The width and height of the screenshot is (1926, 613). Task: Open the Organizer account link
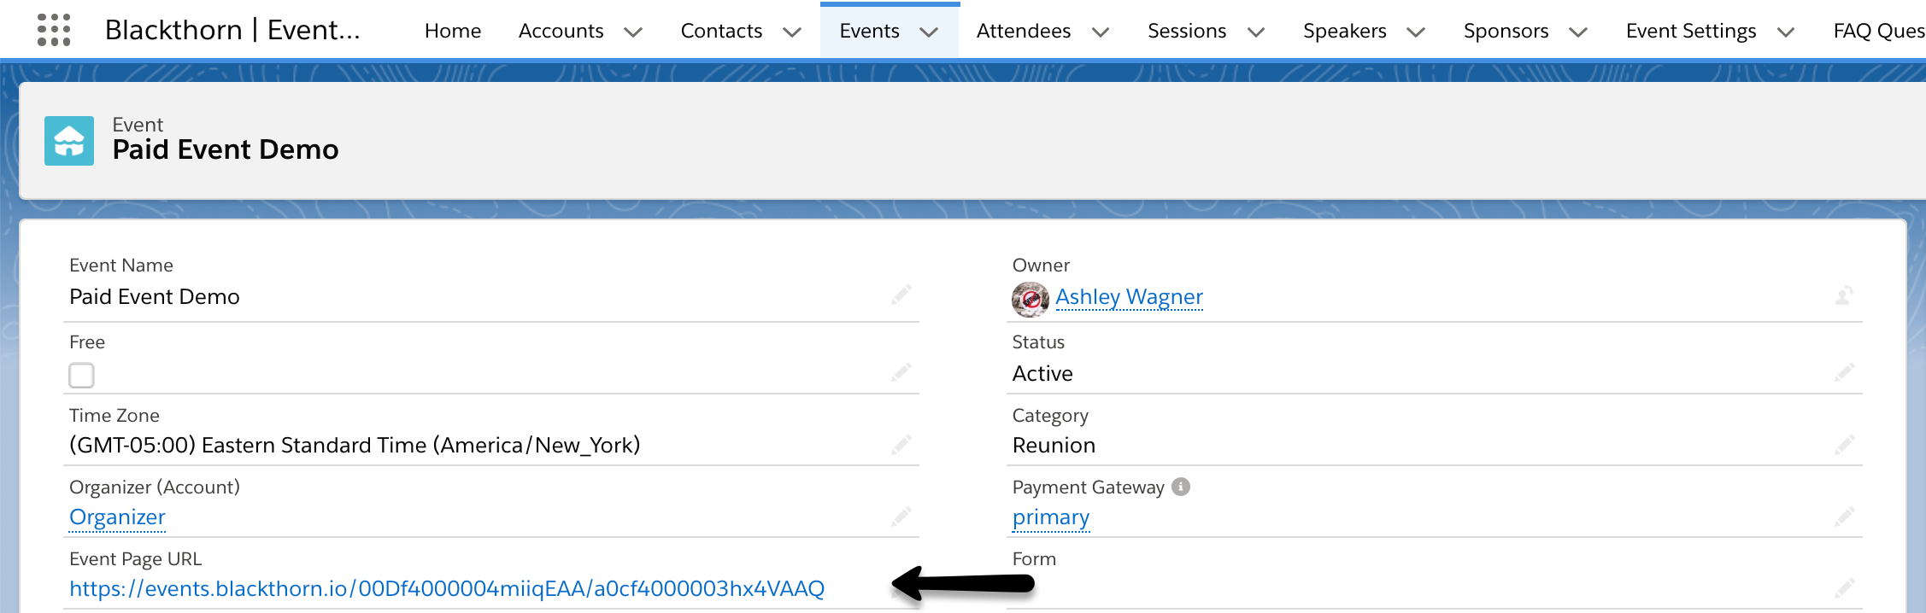(117, 517)
